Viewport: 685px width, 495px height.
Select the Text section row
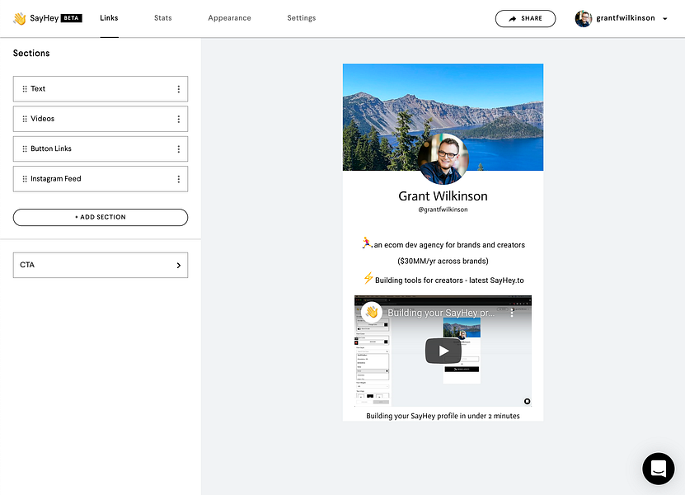click(x=101, y=89)
